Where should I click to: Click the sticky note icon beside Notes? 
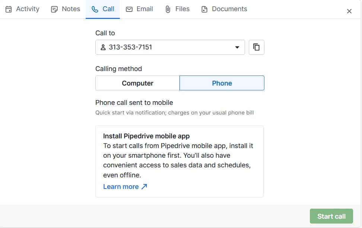coord(54,9)
